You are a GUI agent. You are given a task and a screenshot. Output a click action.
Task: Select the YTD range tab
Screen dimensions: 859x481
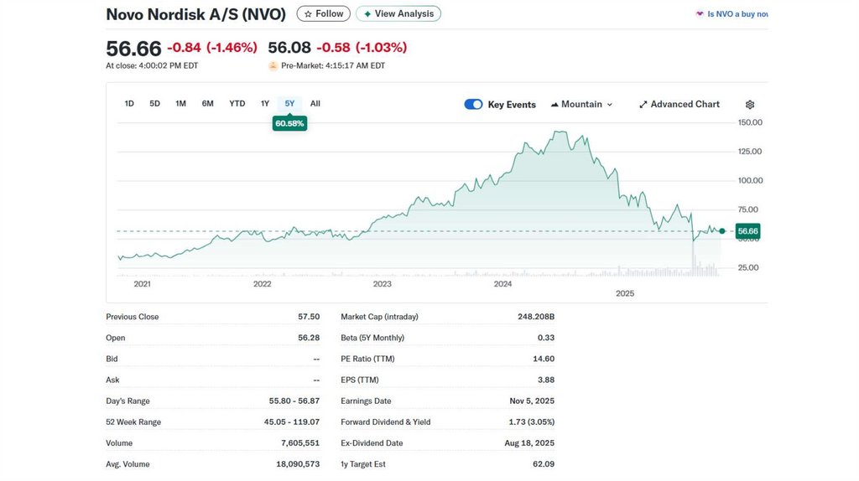[237, 104]
